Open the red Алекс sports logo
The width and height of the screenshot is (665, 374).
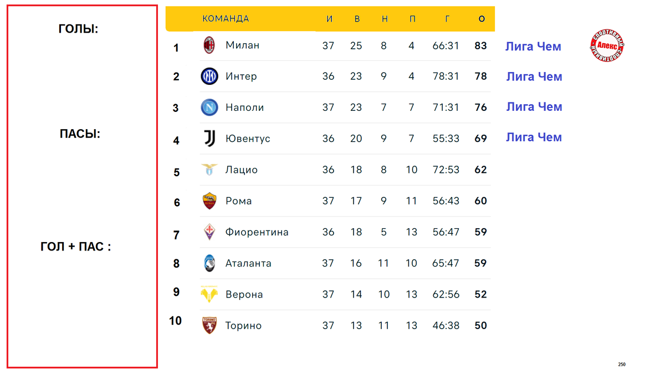click(x=607, y=45)
